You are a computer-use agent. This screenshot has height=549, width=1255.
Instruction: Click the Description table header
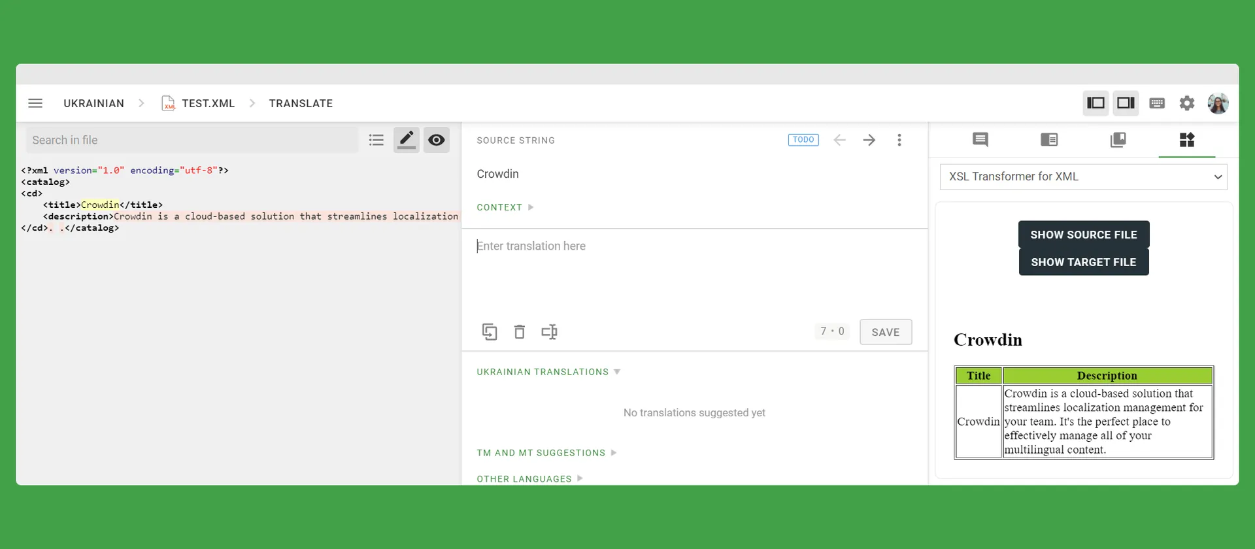pos(1107,376)
